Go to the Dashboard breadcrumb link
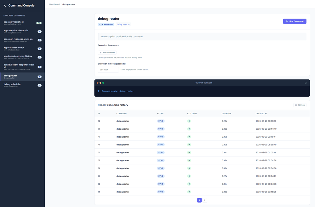315x207 pixels. (x=54, y=4)
